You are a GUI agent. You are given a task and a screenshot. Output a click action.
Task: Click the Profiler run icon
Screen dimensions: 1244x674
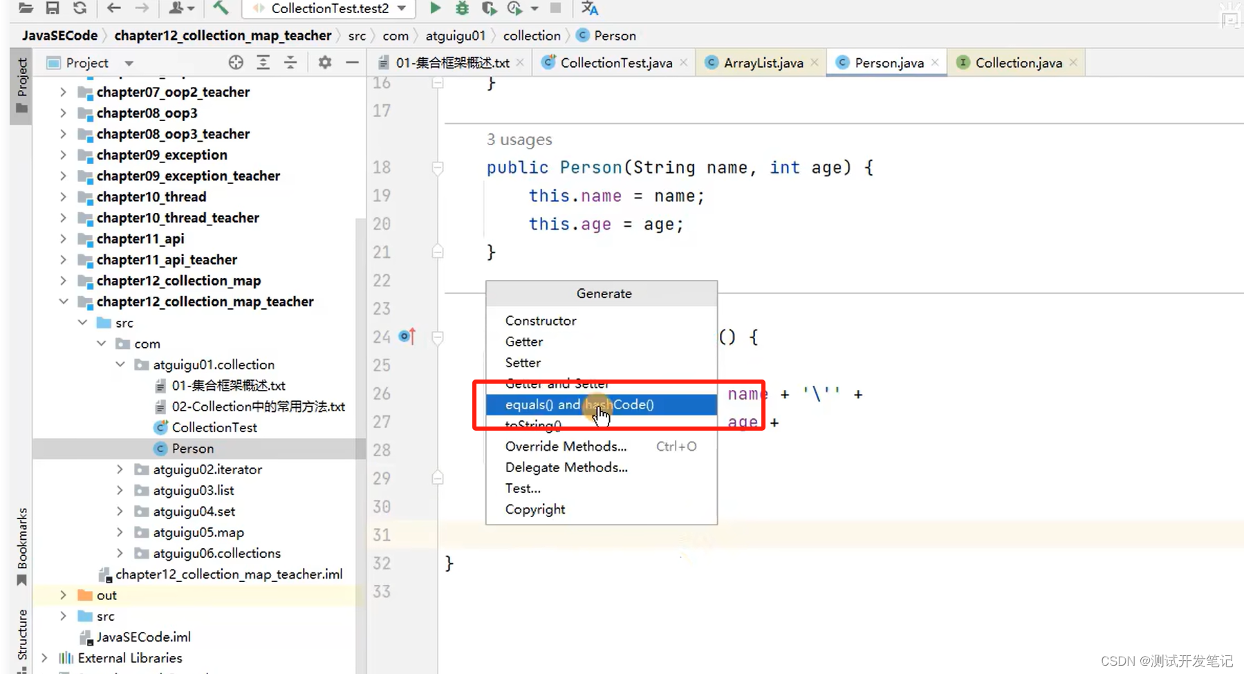point(514,8)
